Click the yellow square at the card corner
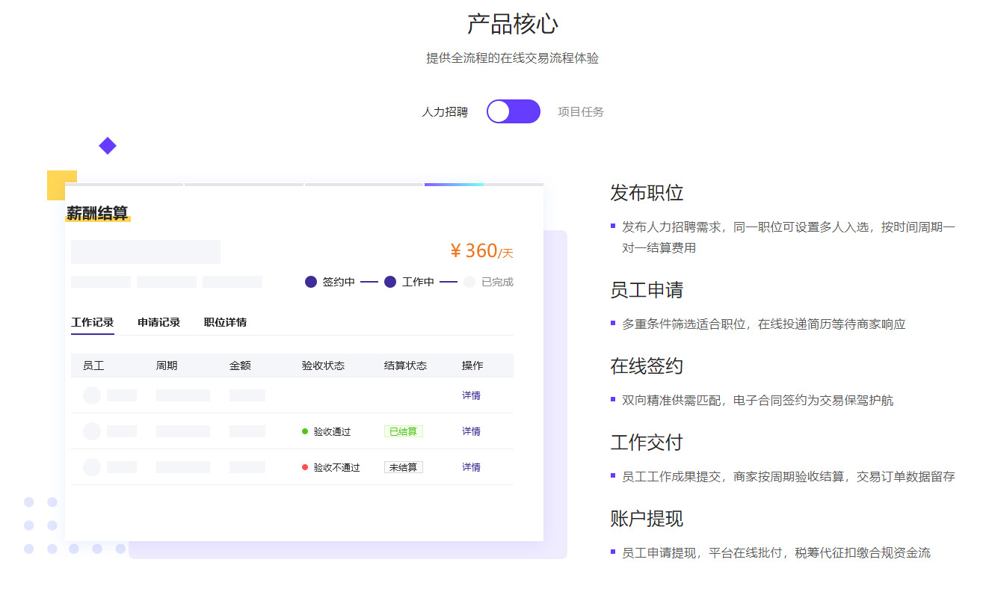Image resolution: width=989 pixels, height=589 pixels. coord(56,179)
